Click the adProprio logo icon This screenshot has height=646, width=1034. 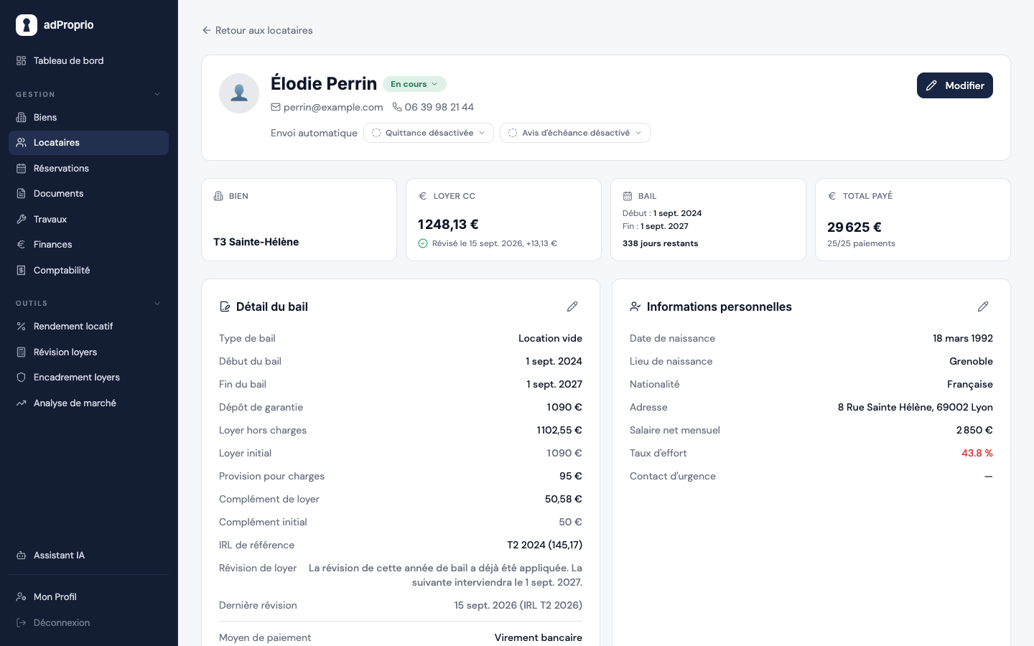point(27,25)
